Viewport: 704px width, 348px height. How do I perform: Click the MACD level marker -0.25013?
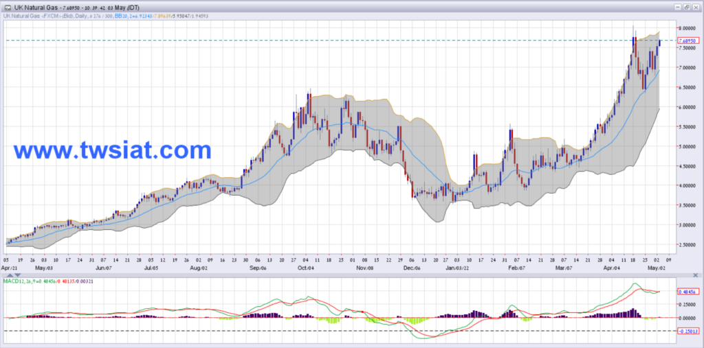coord(688,331)
